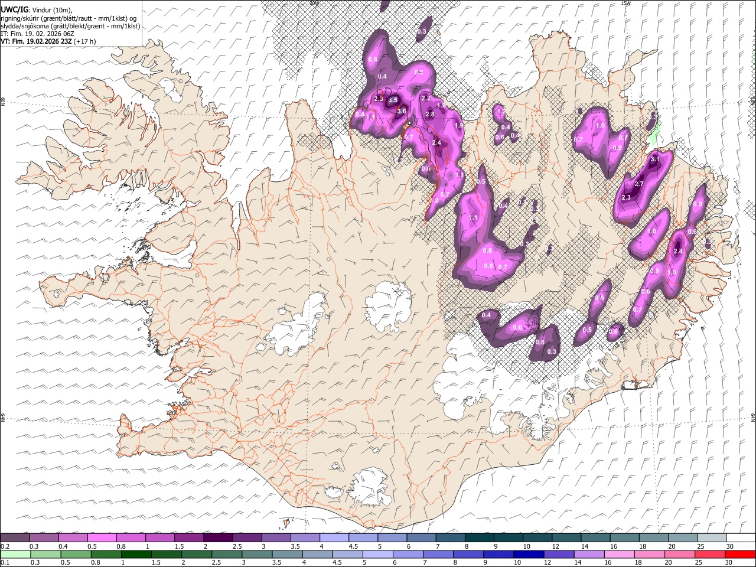The image size is (756, 567).
Task: Click the '15W' longitude label at the map top
Action: click(625, 3)
